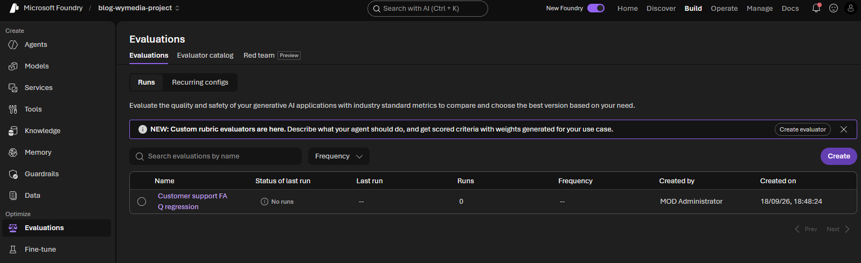
Task: Click the Created by column header
Action: (x=677, y=181)
